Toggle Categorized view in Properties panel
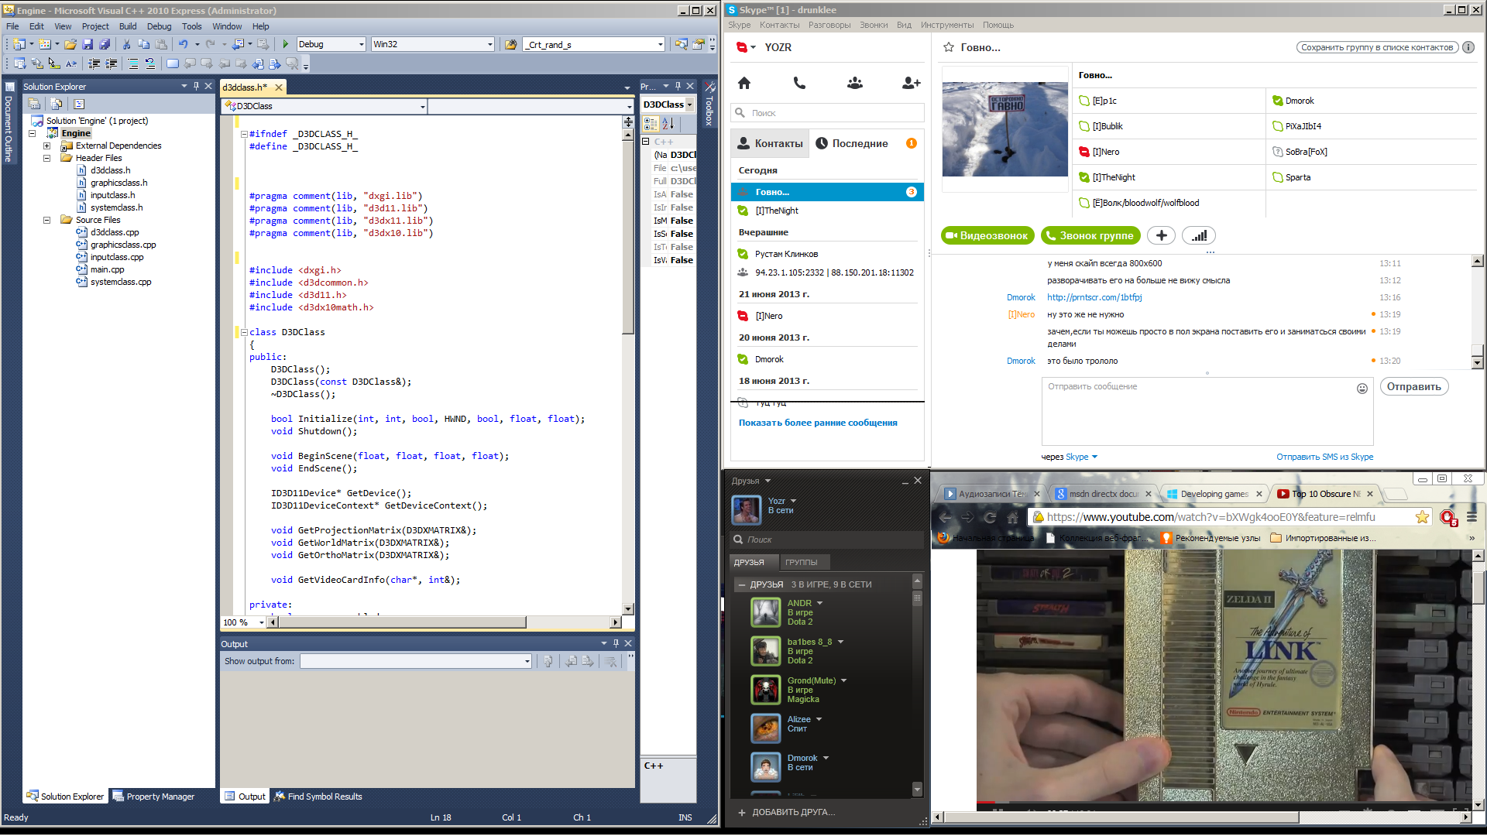This screenshot has height=836, width=1487. pos(651,124)
